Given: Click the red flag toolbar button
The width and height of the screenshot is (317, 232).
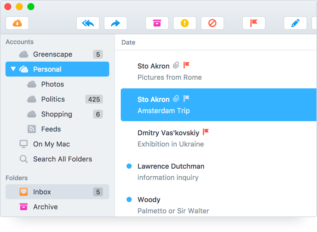Looking at the screenshot, I should click(x=254, y=23).
